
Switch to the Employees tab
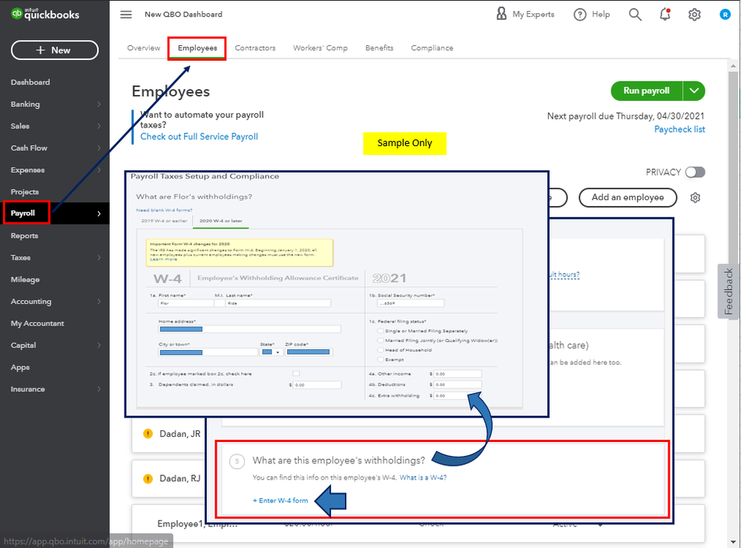(197, 47)
